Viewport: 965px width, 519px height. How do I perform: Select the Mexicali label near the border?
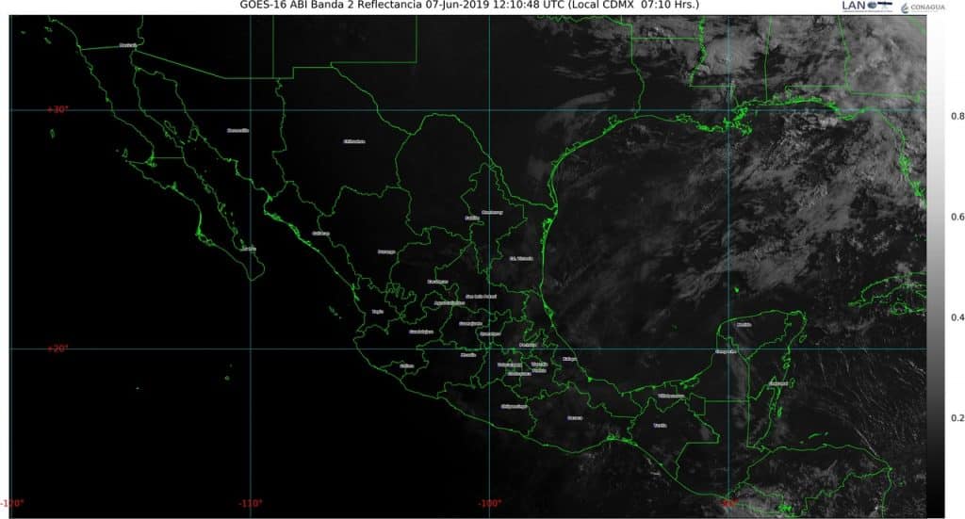tap(128, 45)
